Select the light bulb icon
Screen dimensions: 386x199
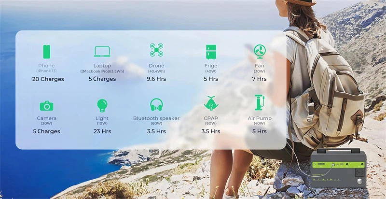(102, 105)
